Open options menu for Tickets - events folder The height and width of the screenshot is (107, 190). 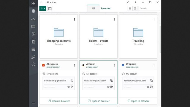click(x=114, y=19)
